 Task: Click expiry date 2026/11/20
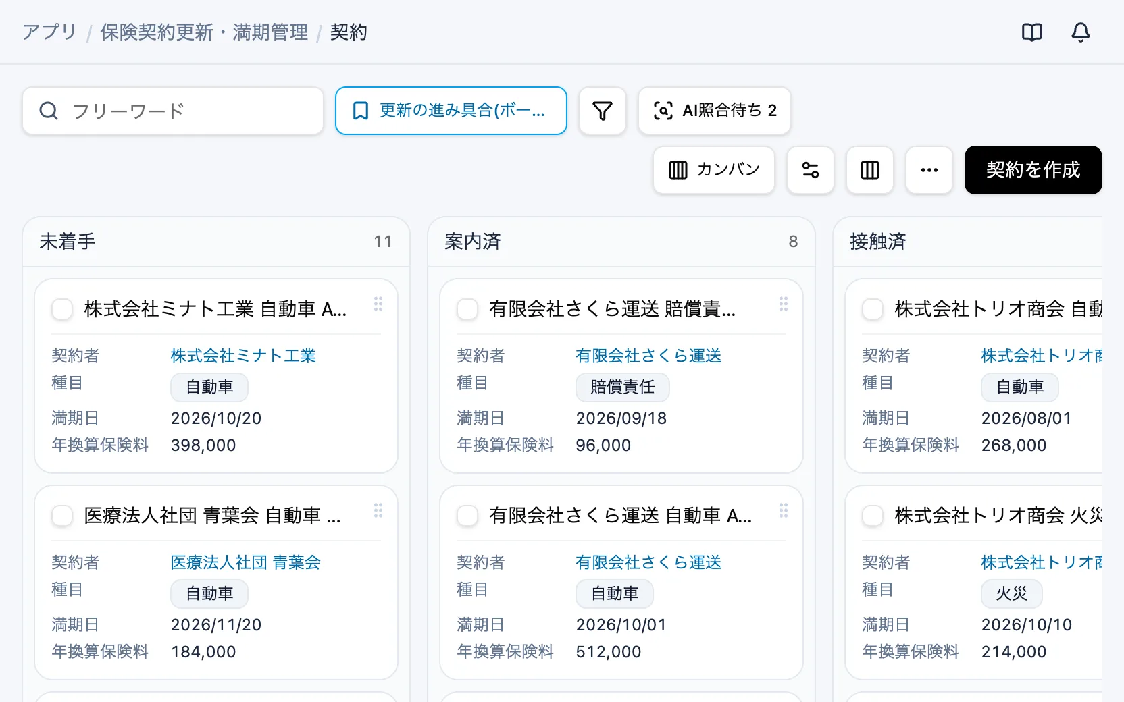point(216,625)
